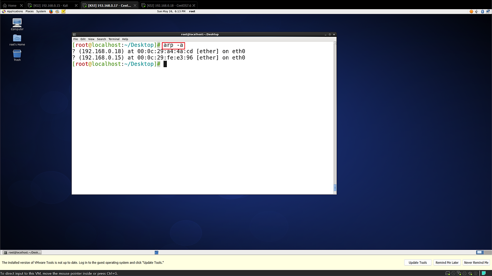
Task: Open the terminal's Edit menu
Action: tap(83, 39)
